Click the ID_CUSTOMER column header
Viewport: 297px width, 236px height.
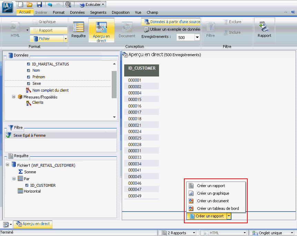click(141, 70)
